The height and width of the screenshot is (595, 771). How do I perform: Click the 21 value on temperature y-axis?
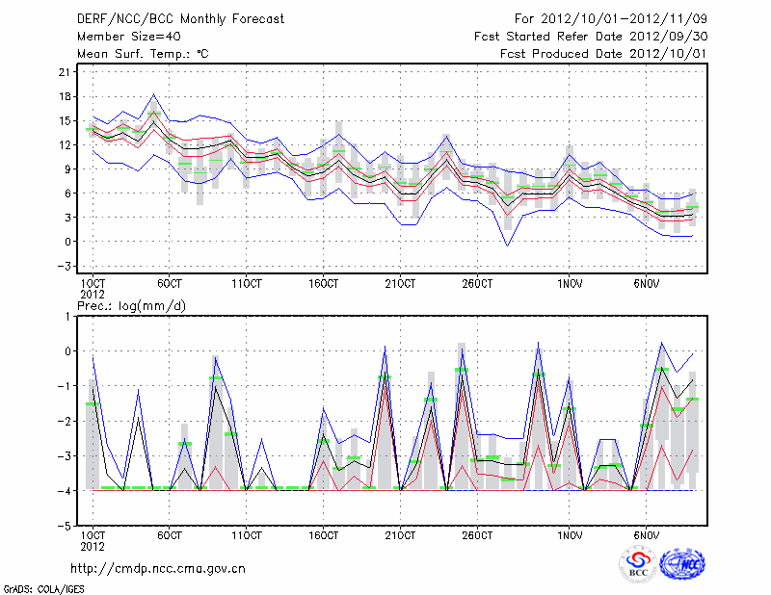tap(66, 72)
